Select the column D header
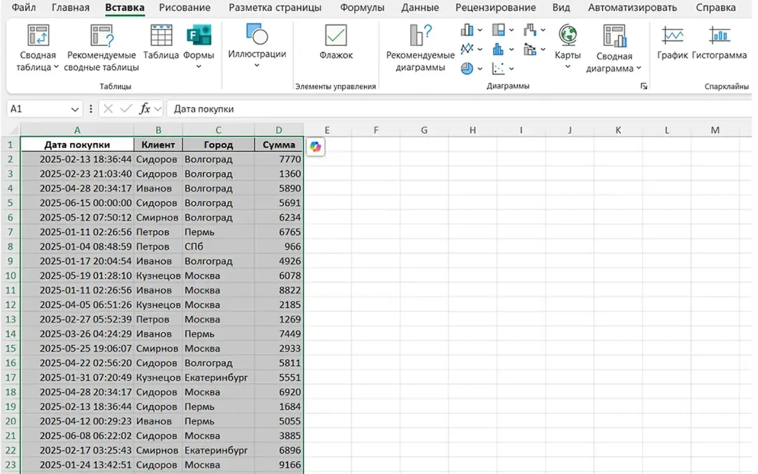This screenshot has height=474, width=758. (278, 130)
